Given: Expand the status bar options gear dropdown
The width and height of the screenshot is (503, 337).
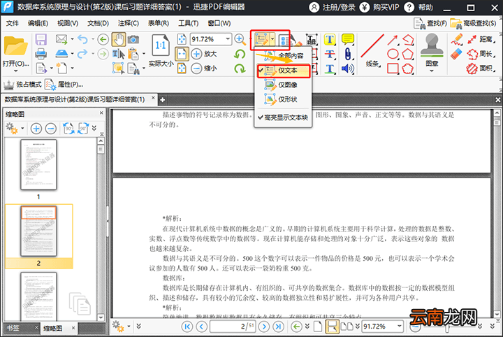Looking at the screenshot, I should [x=129, y=327].
